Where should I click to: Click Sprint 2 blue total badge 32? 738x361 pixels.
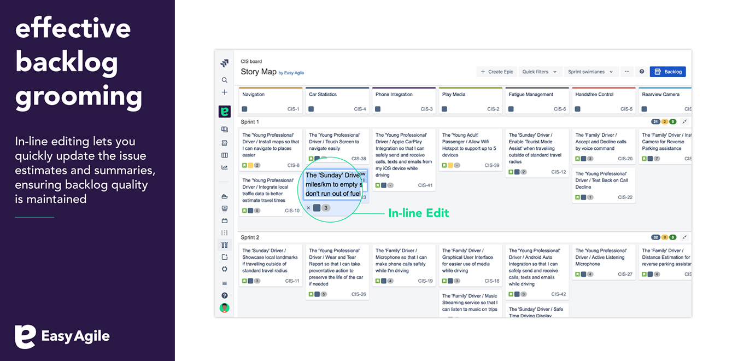click(656, 237)
